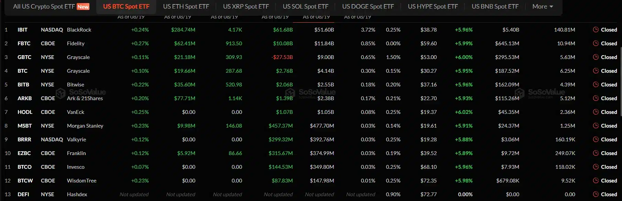This screenshot has width=622, height=201.
Task: Switch to US DOGE Spot ETF tab
Action: [368, 7]
